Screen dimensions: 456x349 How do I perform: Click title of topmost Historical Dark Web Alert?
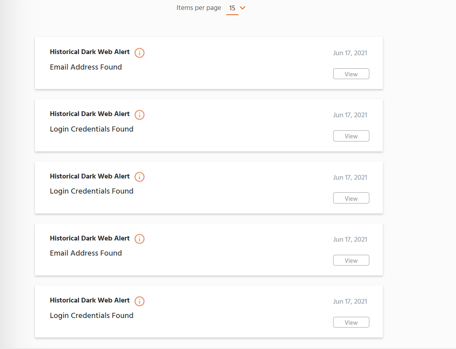[x=89, y=52]
